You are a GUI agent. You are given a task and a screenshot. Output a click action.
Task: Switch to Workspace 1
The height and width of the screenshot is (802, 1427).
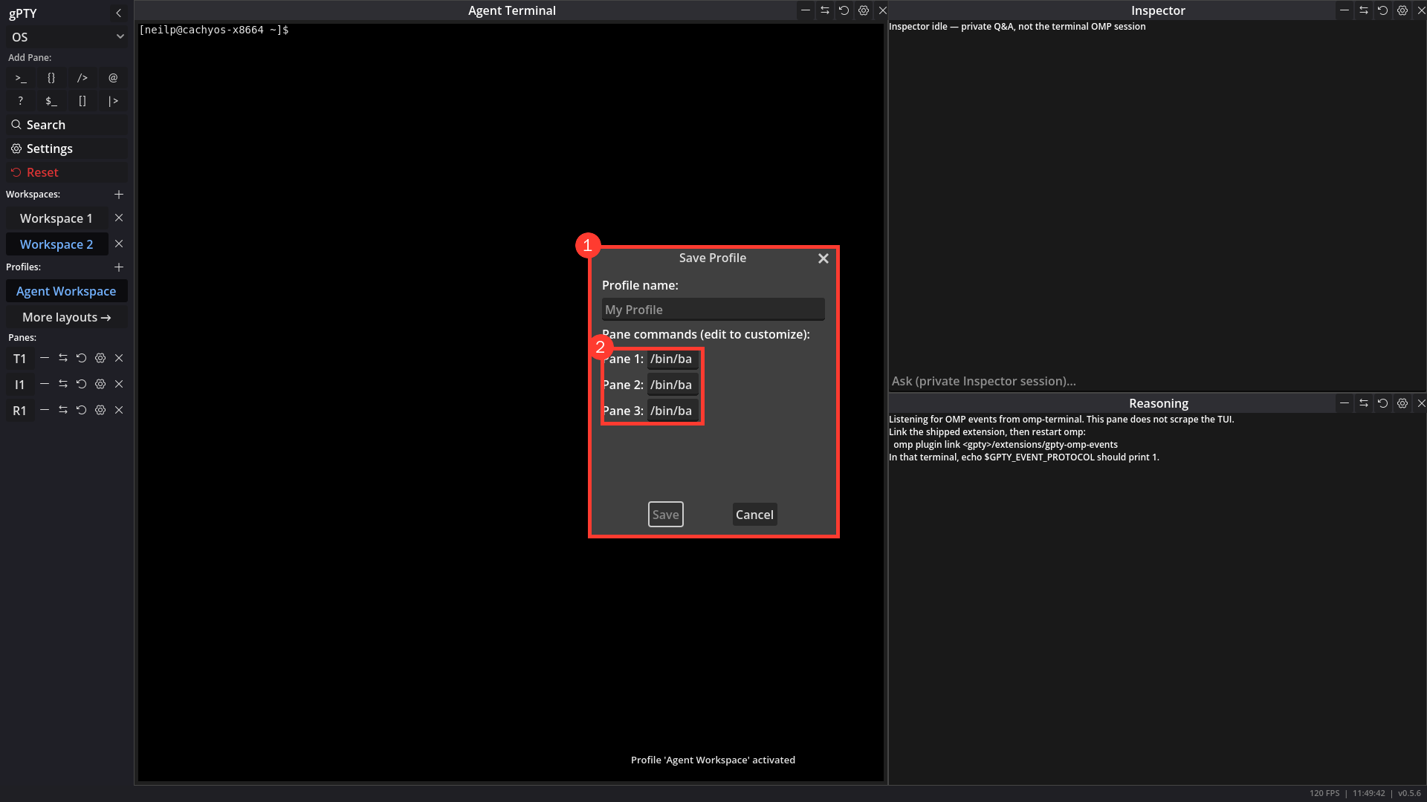point(56,218)
